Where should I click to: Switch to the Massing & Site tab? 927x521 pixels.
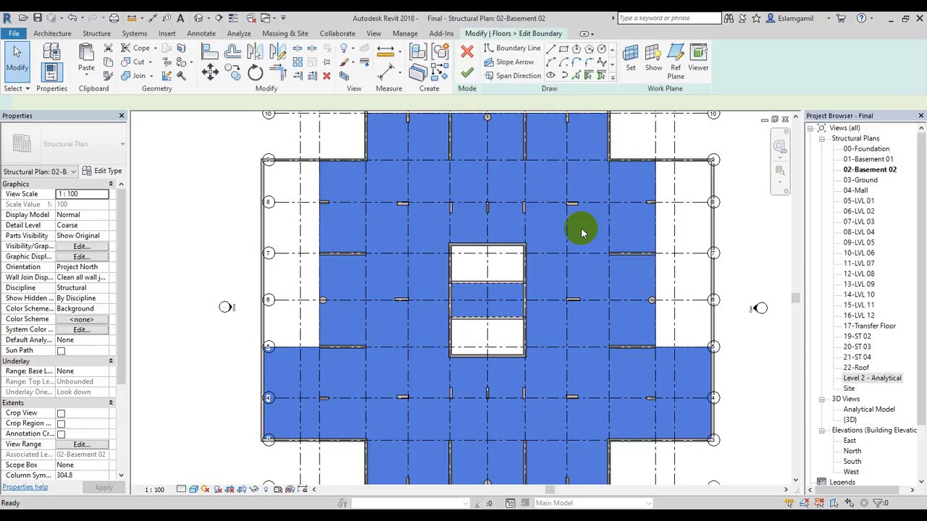click(x=285, y=33)
